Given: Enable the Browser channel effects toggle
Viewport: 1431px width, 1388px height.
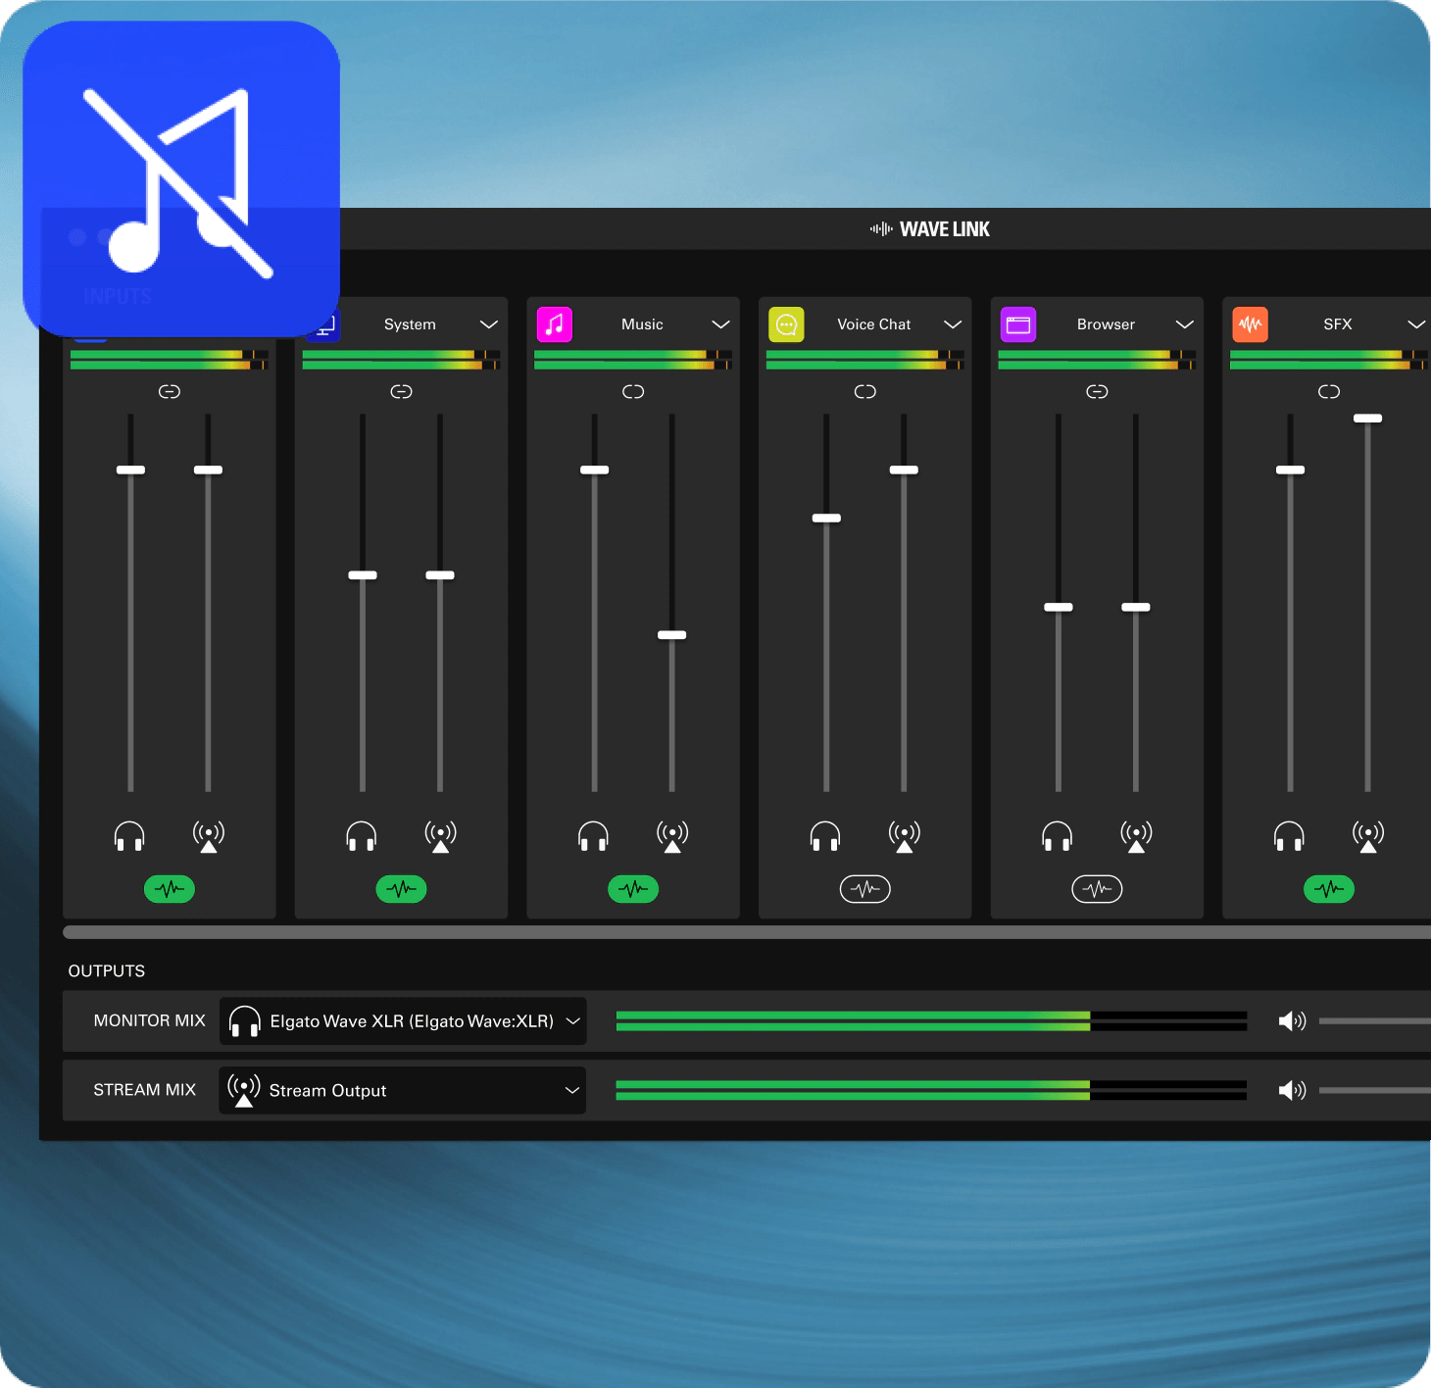Looking at the screenshot, I should (1097, 889).
